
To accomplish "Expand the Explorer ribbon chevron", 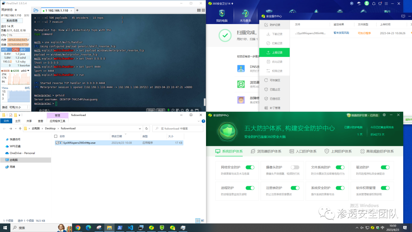I will tap(199, 121).
